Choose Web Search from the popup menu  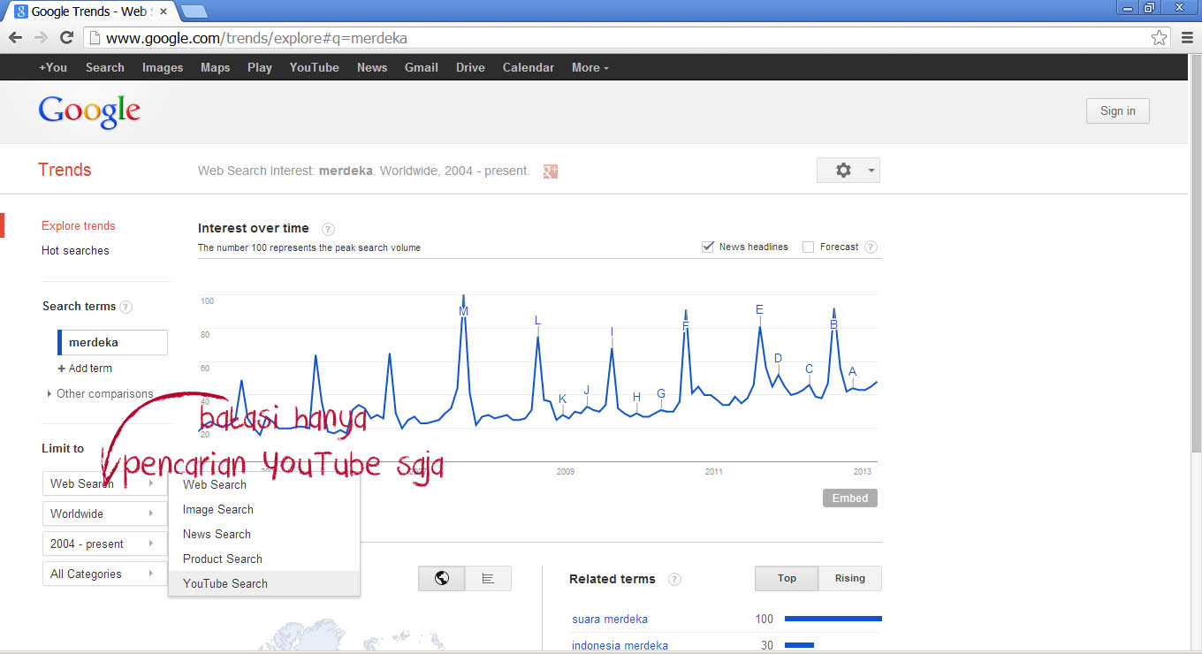pyautogui.click(x=263, y=484)
